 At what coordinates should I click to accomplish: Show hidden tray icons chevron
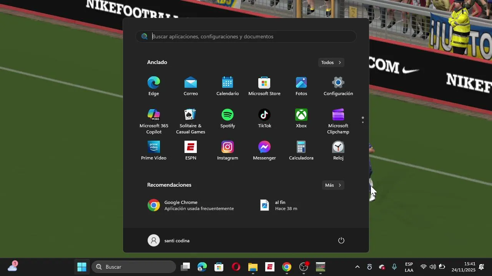click(x=357, y=267)
